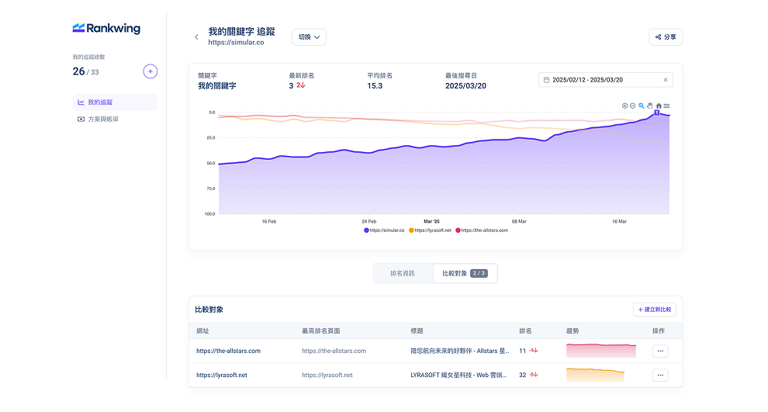
Task: Click the Allstars title cell
Action: 460,351
